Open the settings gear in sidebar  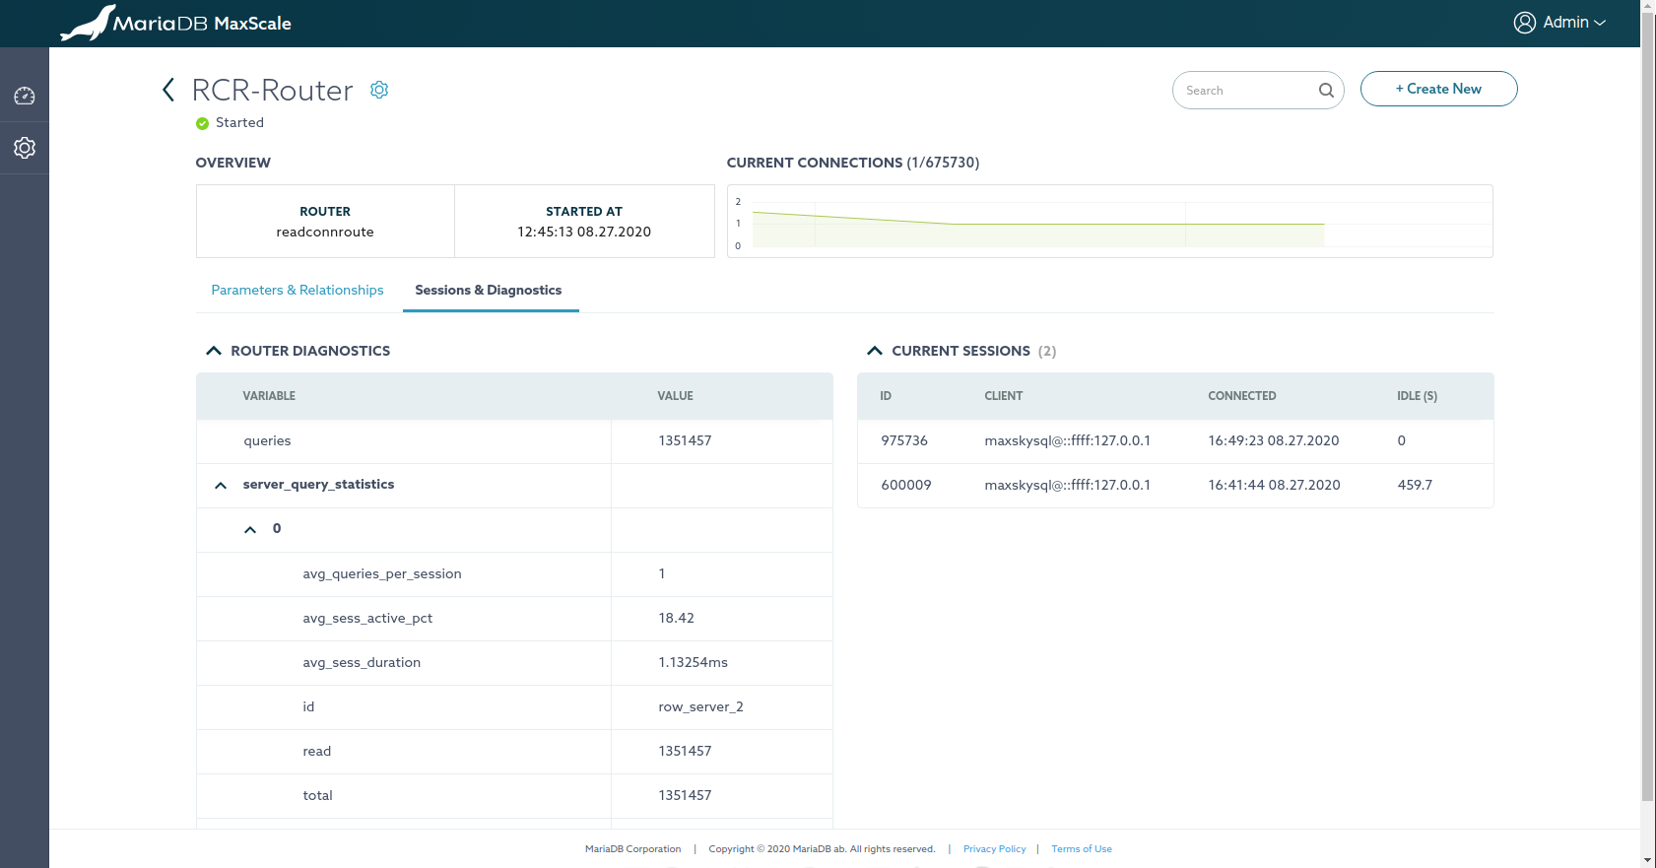(x=25, y=148)
